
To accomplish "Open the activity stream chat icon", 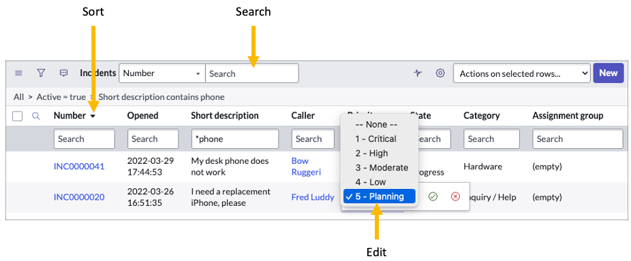I will (x=63, y=73).
